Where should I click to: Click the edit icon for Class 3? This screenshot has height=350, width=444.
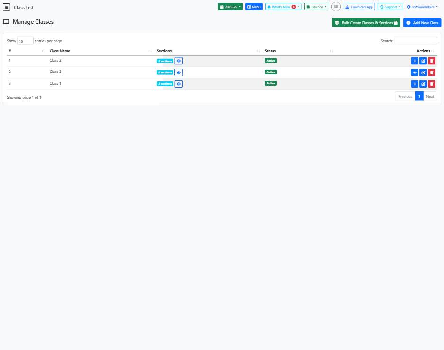click(423, 72)
